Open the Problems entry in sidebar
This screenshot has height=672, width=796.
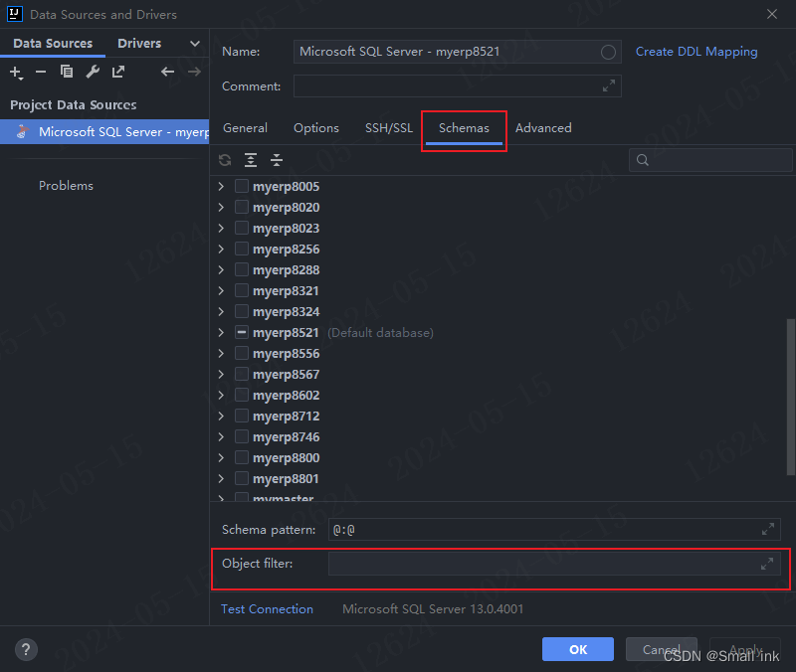66,186
